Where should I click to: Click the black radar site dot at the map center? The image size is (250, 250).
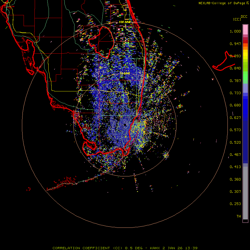tap(125, 125)
